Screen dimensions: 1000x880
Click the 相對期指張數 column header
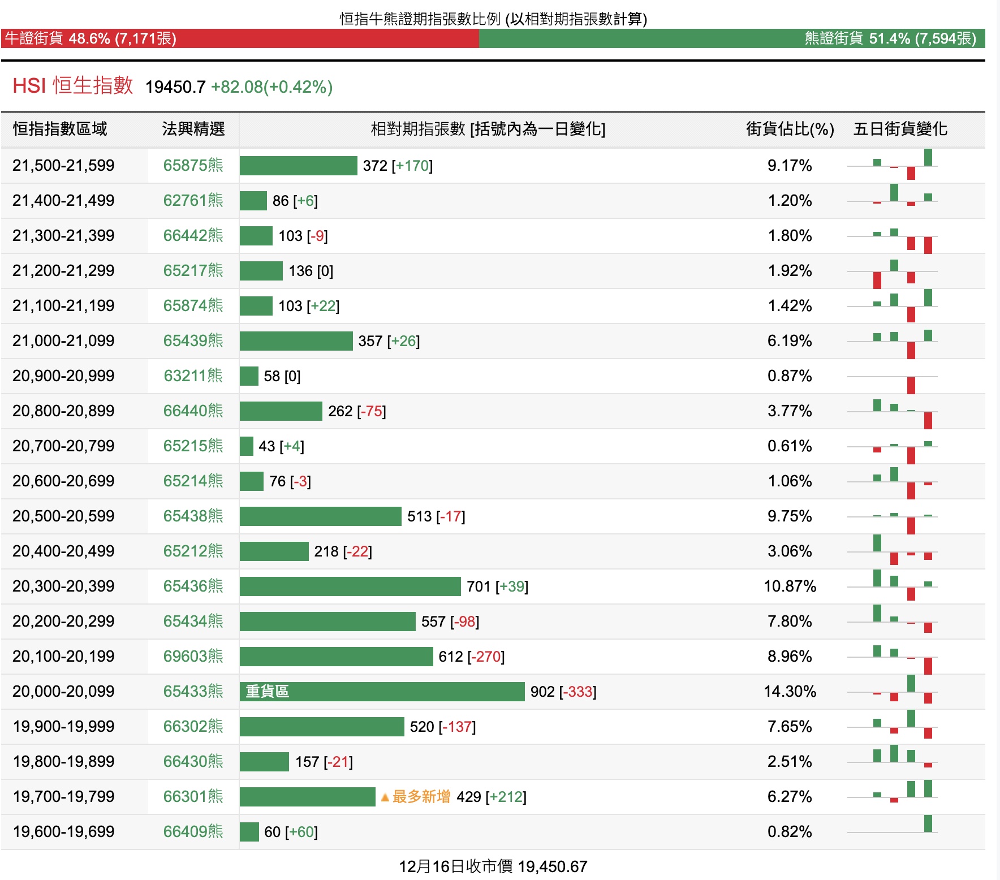[x=488, y=129]
